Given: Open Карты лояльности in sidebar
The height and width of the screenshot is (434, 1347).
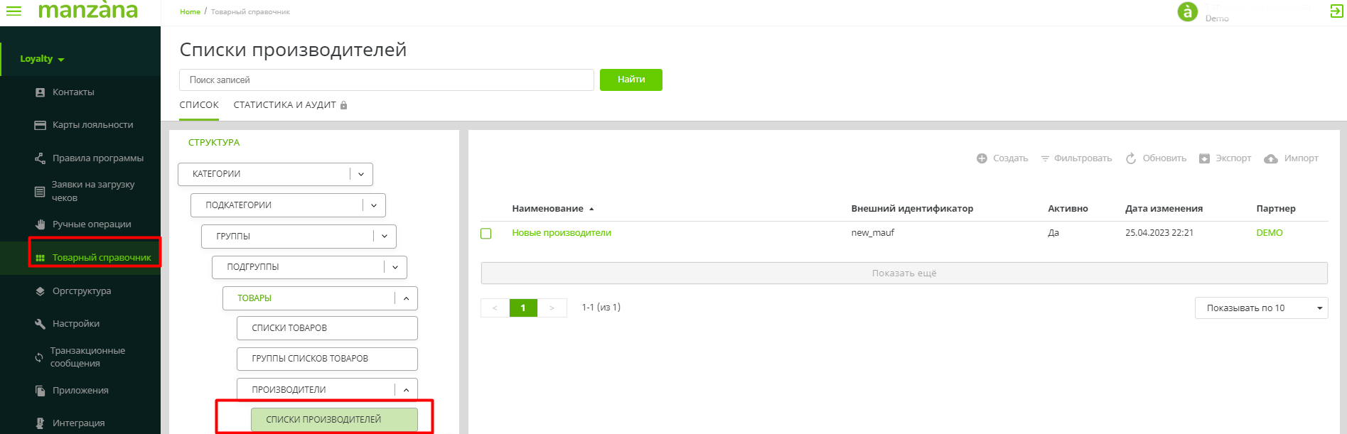Looking at the screenshot, I should click(x=92, y=125).
